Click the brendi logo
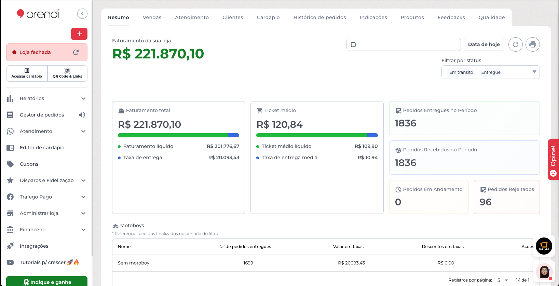 [x=38, y=14]
